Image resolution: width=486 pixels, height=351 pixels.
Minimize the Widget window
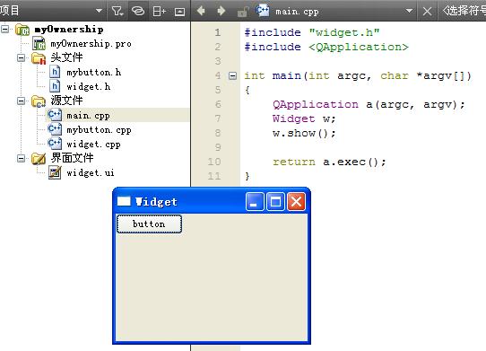coord(255,202)
